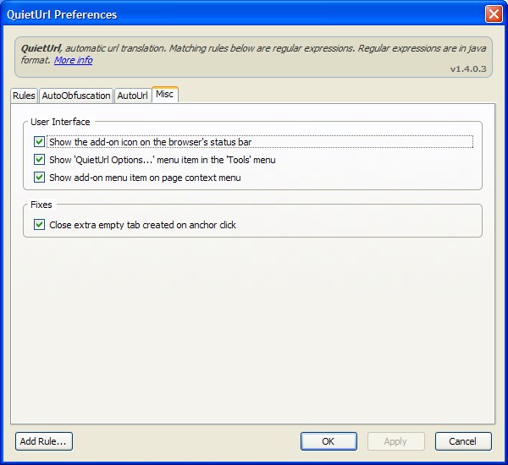Viewport: 508px width, 465px height.
Task: Click the greyed-out Apply button
Action: click(395, 441)
